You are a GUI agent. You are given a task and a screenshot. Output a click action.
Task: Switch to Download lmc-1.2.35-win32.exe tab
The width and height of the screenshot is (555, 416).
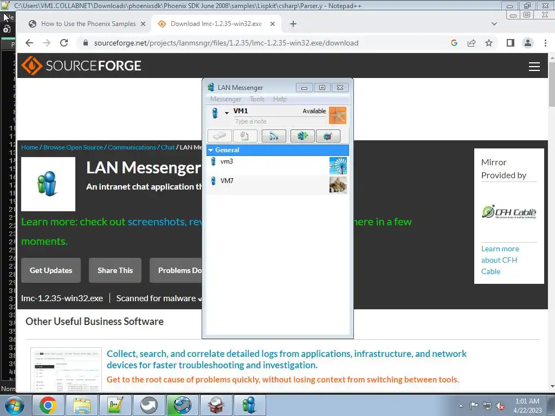pos(216,24)
